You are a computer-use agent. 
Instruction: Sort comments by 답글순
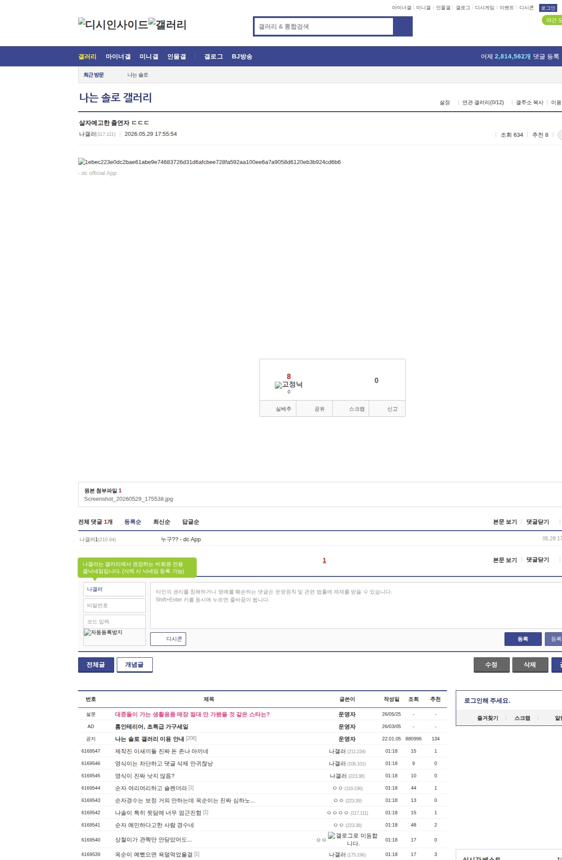click(x=191, y=522)
